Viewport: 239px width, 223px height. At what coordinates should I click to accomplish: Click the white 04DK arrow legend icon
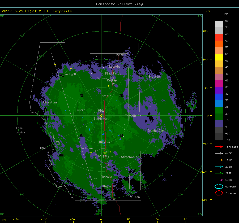219,153
